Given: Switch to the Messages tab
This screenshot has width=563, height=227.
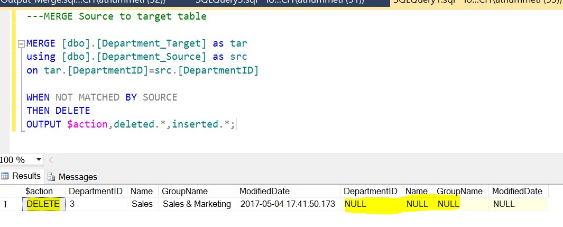Looking at the screenshot, I should point(72,177).
